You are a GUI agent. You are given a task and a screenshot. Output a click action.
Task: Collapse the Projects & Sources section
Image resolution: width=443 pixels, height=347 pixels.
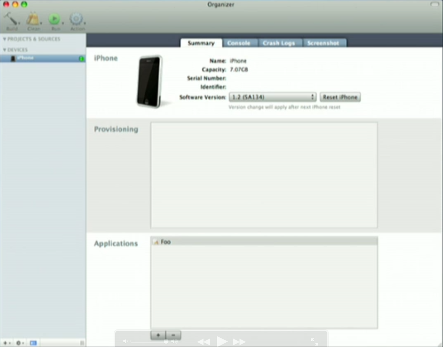(5, 39)
